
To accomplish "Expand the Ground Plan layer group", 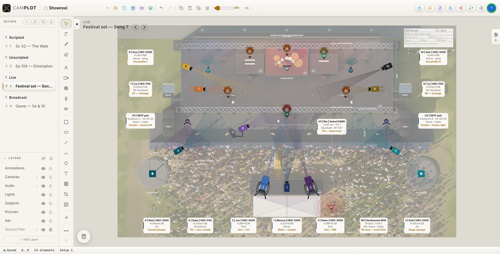I will tap(37, 230).
